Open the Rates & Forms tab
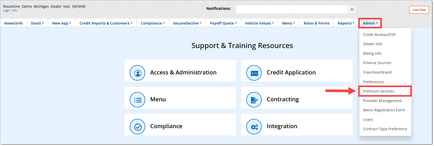The height and width of the screenshot is (146, 434). coord(316,23)
